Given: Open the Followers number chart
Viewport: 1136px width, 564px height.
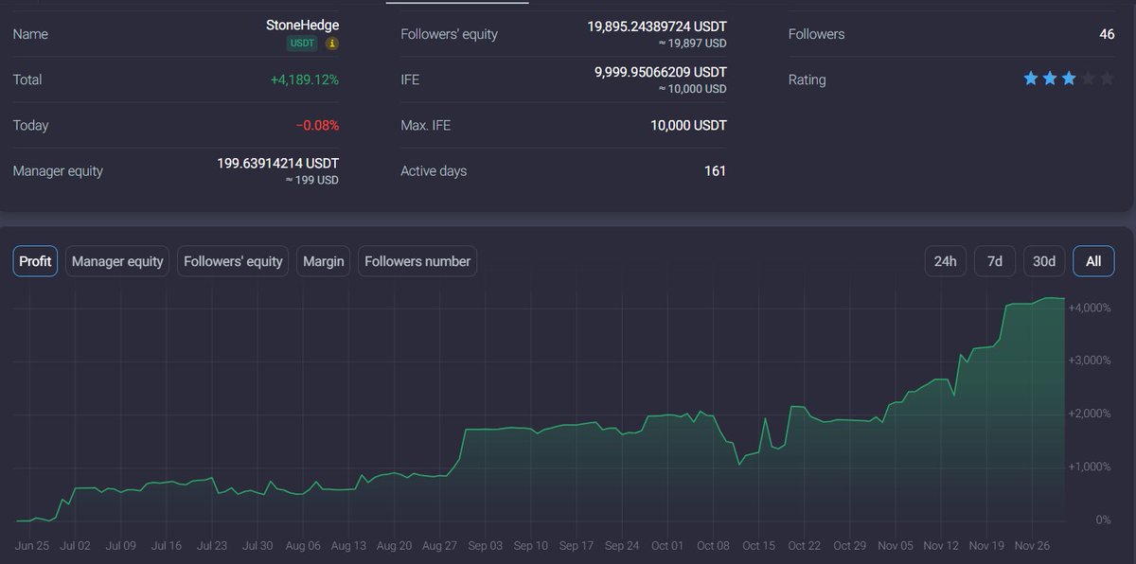Looking at the screenshot, I should [x=417, y=261].
